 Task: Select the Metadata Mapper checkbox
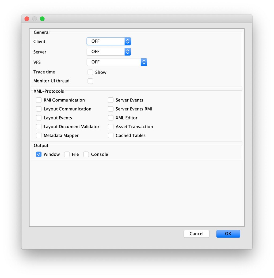pos(39,136)
